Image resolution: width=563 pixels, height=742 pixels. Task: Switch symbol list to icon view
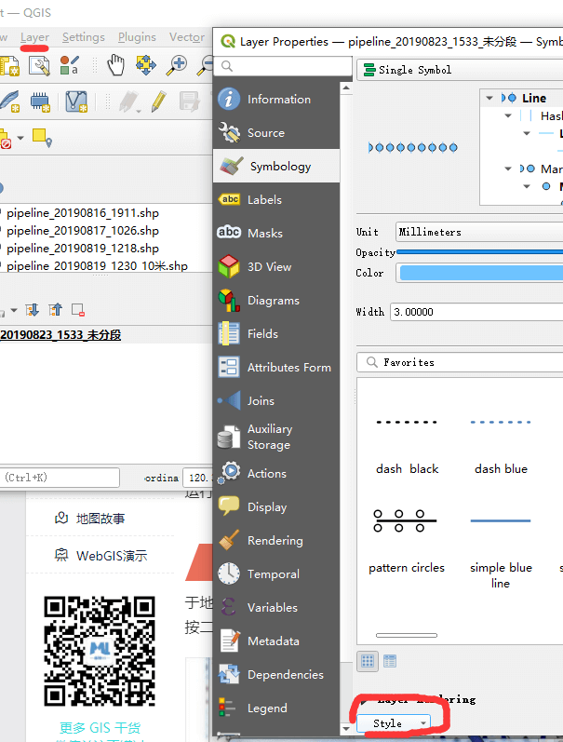click(368, 661)
